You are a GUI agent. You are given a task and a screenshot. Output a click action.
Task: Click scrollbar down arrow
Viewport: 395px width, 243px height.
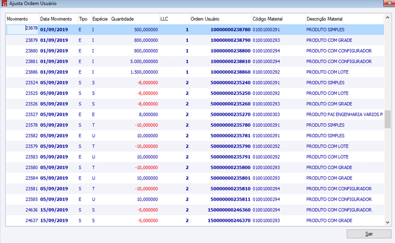pos(387,222)
